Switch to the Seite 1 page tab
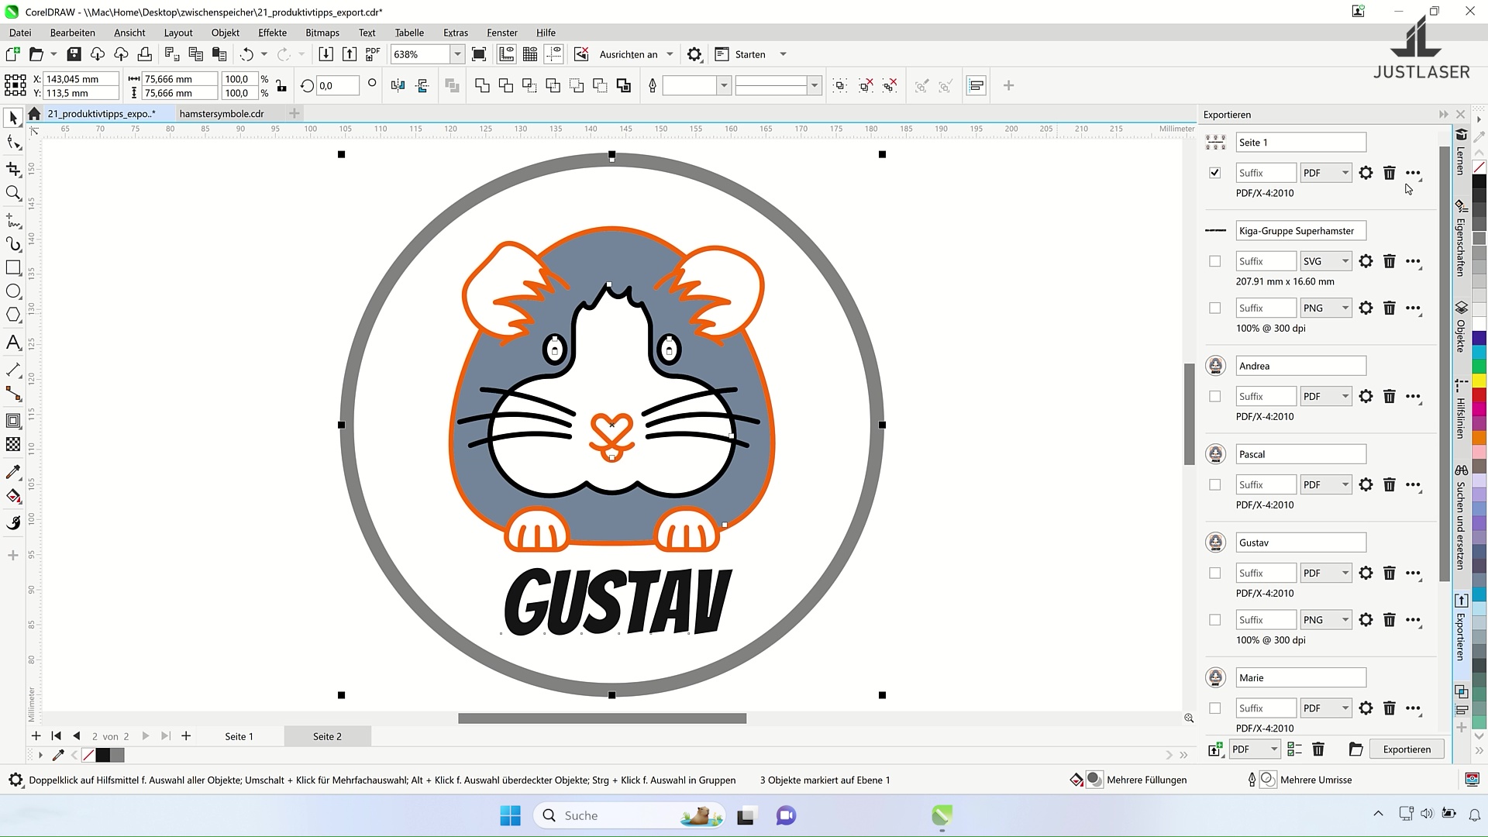Viewport: 1488px width, 837px height. point(239,736)
